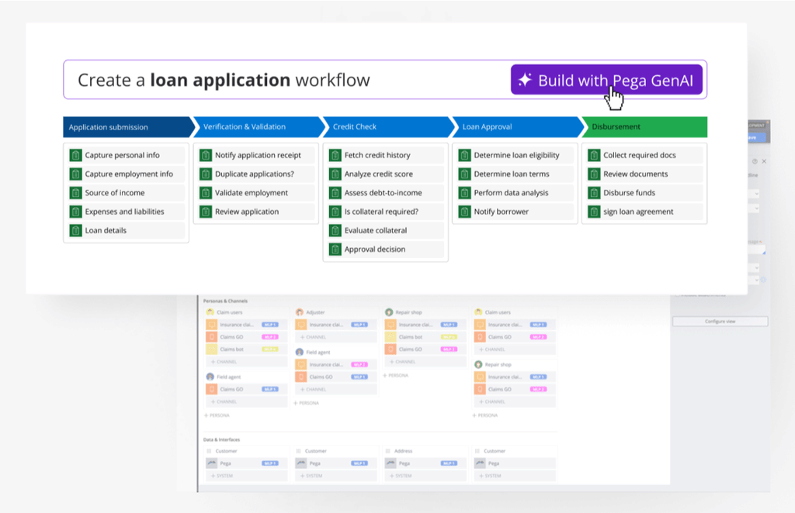
Task: Open the Validate employment step
Action: [x=252, y=193]
